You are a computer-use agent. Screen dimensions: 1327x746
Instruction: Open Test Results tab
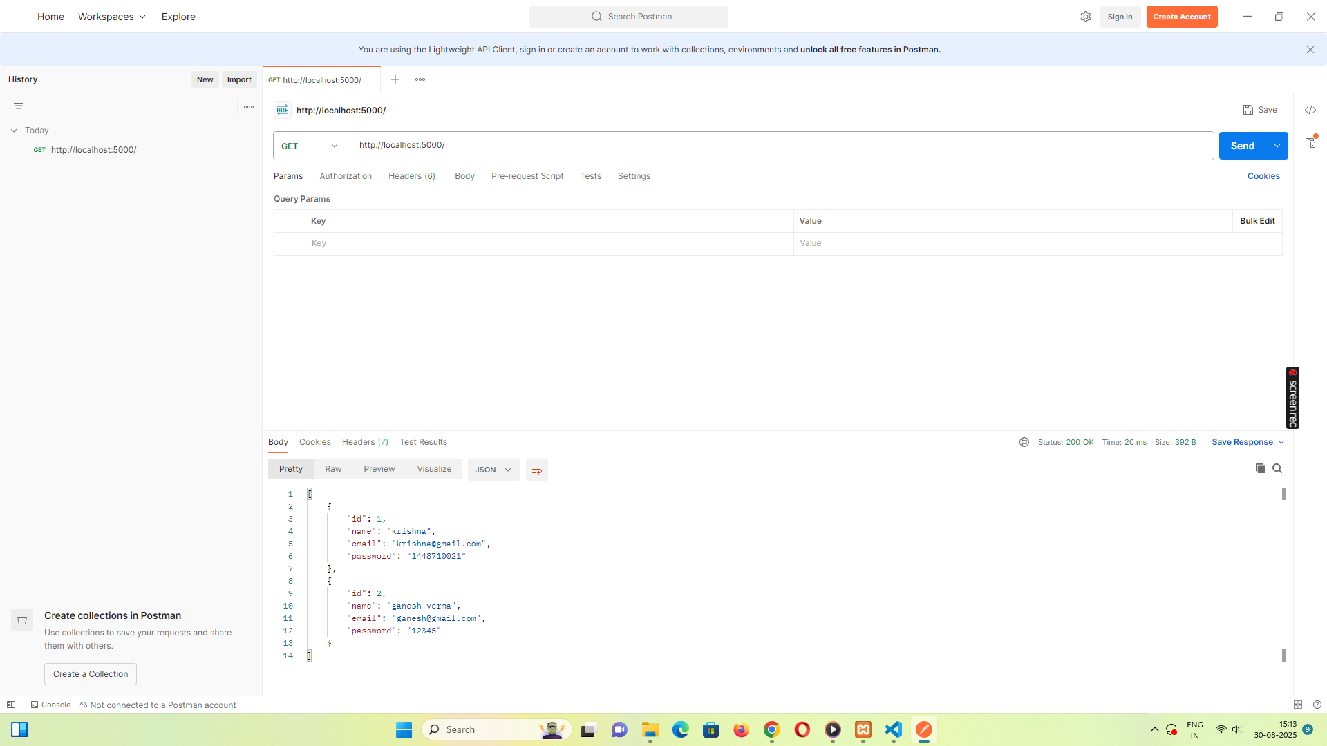click(424, 442)
